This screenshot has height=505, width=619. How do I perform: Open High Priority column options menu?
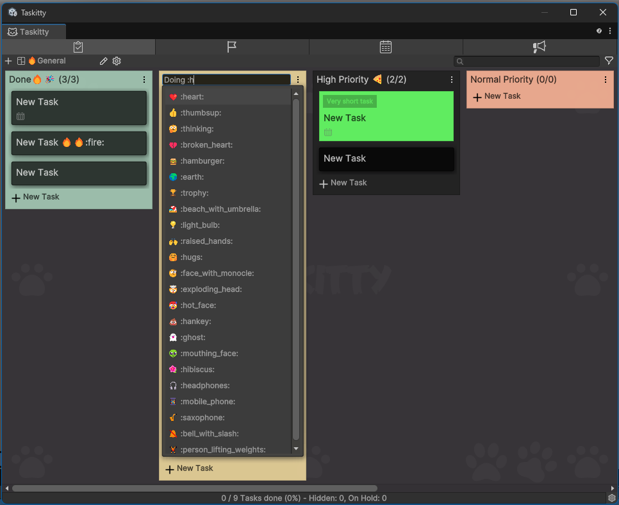[x=452, y=80]
